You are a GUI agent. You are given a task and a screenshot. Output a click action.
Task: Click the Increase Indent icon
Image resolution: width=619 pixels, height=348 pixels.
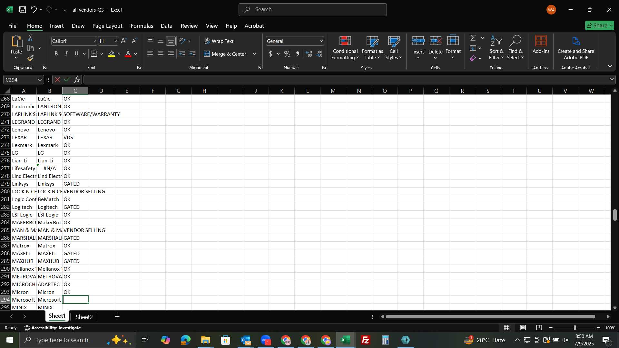192,54
